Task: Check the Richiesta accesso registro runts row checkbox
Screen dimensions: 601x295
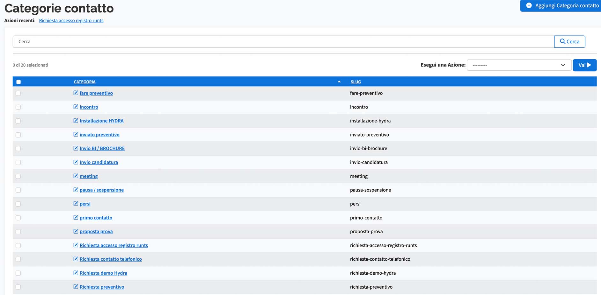Action: pyautogui.click(x=18, y=246)
